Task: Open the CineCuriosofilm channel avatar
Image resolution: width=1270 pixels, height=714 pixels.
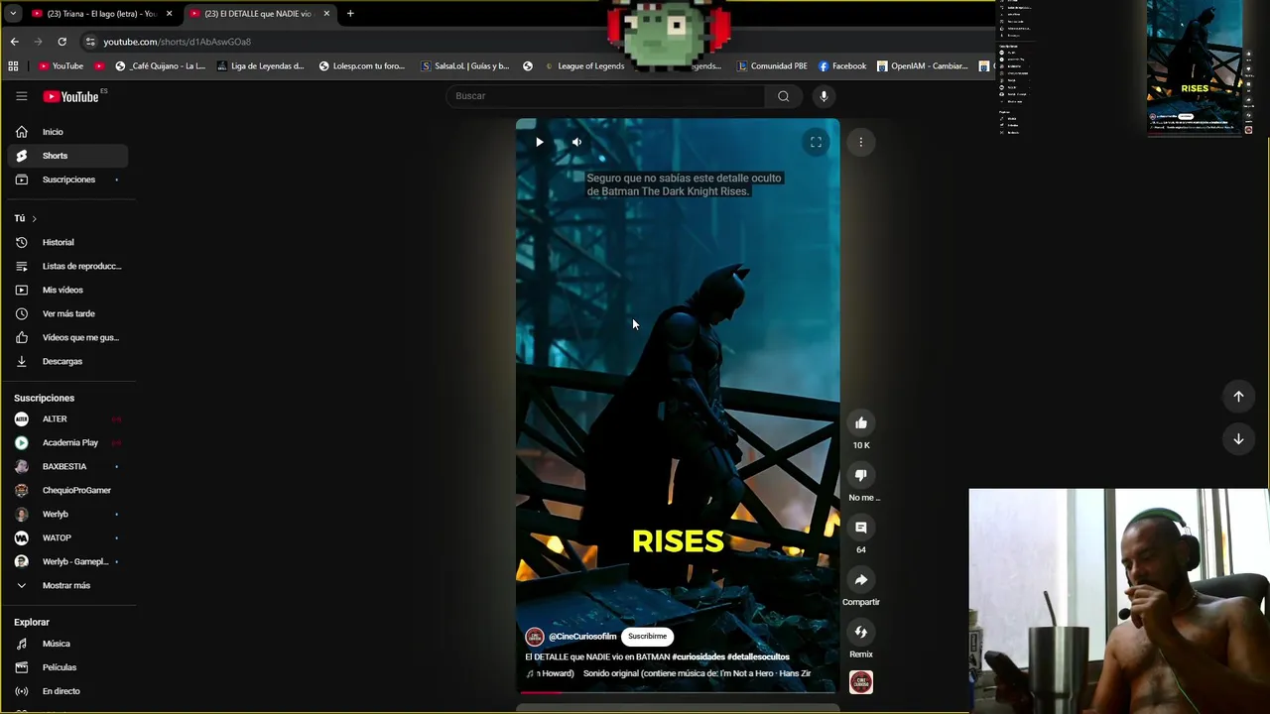Action: tap(535, 637)
